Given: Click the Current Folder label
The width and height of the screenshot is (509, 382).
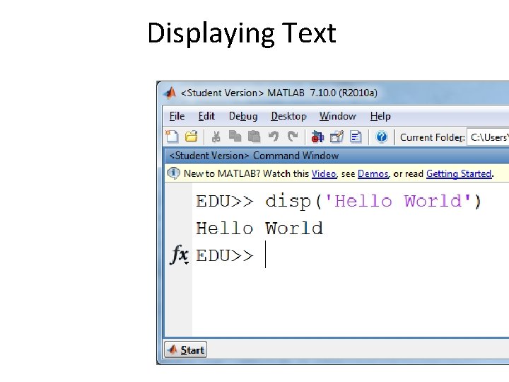Looking at the screenshot, I should click(x=433, y=137).
